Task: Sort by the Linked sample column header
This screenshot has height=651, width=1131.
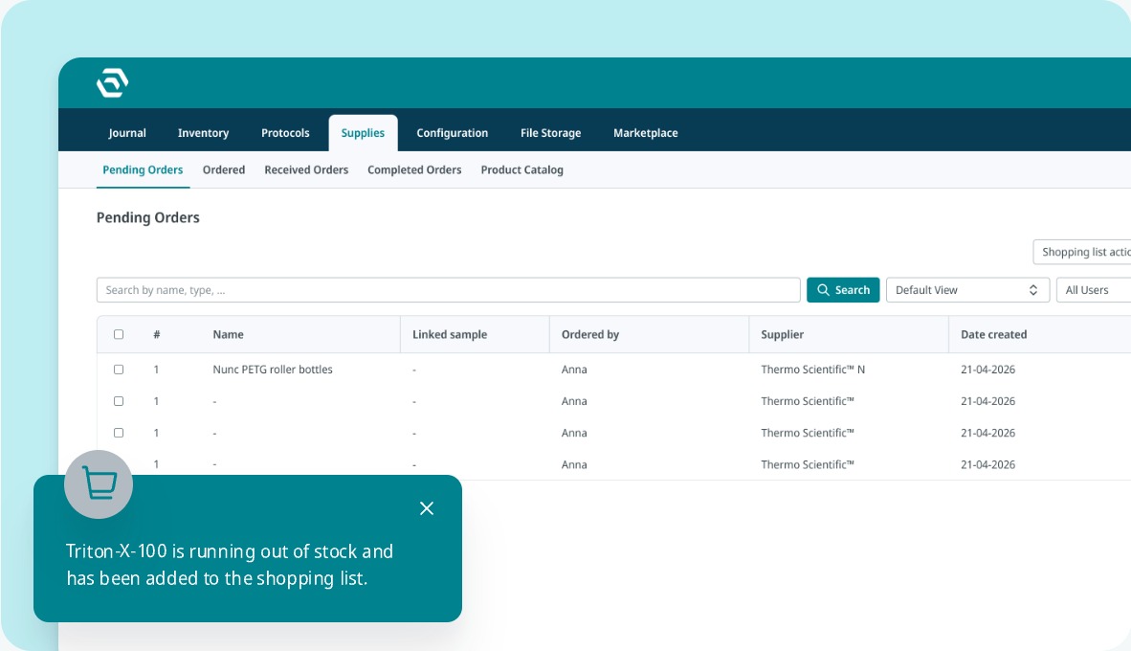Action: click(x=450, y=335)
